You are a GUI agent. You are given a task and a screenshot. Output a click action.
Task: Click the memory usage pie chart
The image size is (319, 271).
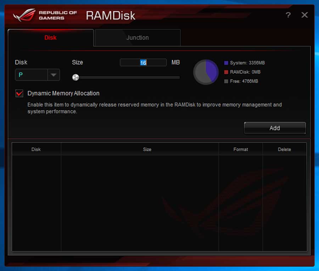(206, 72)
